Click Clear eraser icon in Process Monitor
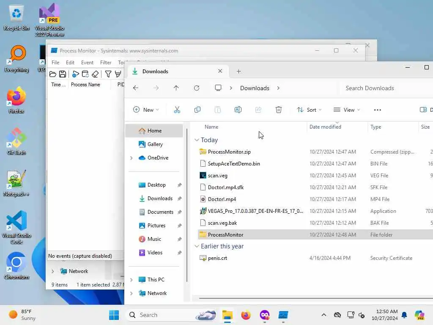433x325 pixels. point(95,74)
